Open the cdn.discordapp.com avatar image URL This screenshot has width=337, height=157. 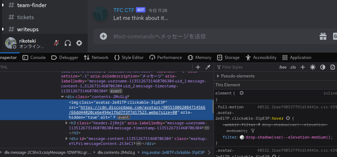(137, 110)
